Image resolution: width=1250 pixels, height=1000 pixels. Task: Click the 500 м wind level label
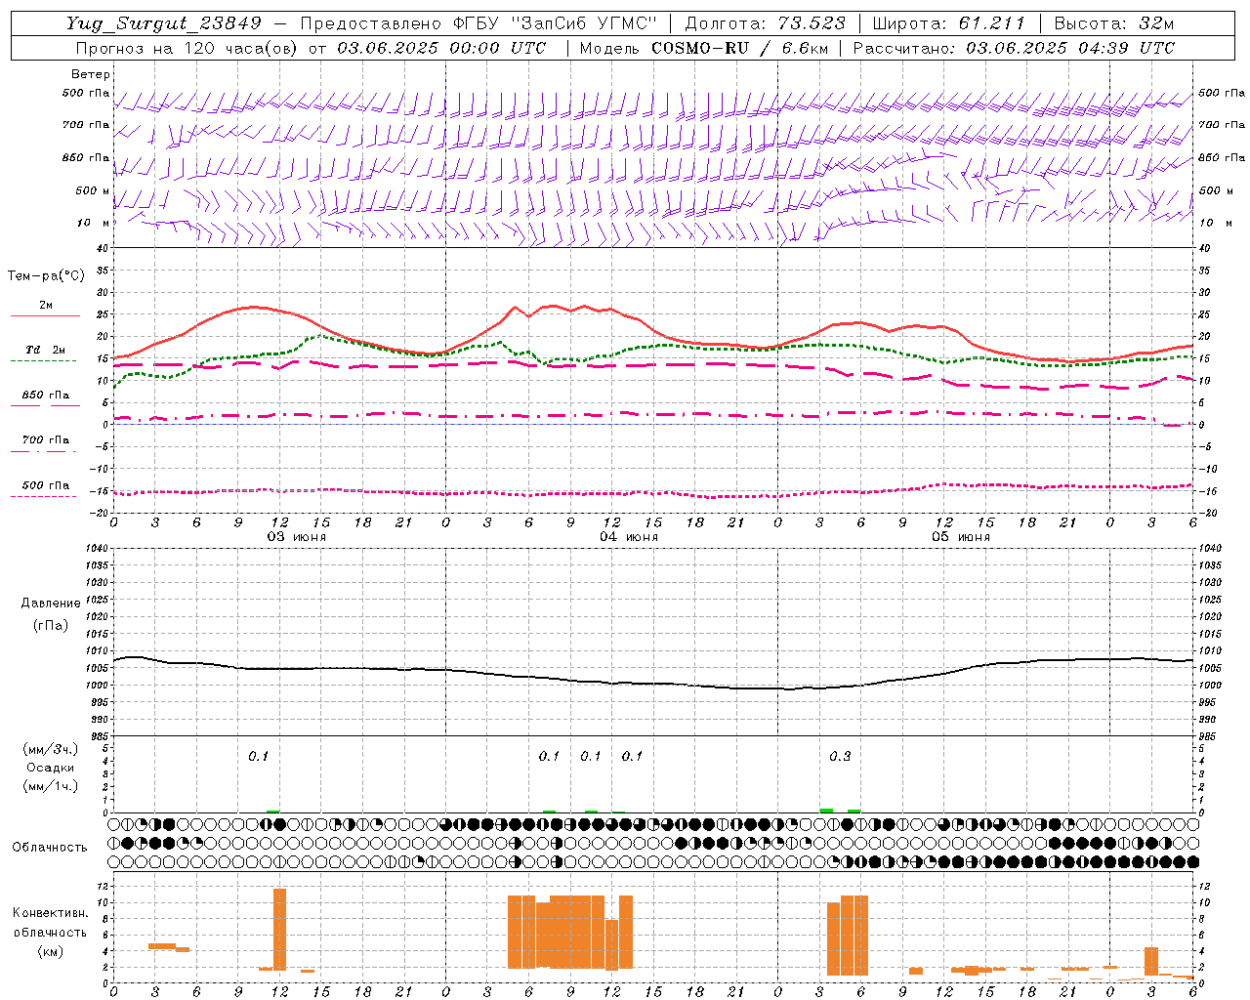92,190
